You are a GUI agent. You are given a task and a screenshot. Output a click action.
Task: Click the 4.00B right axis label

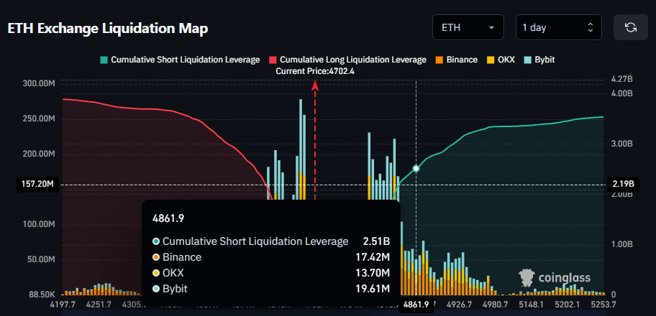click(621, 93)
